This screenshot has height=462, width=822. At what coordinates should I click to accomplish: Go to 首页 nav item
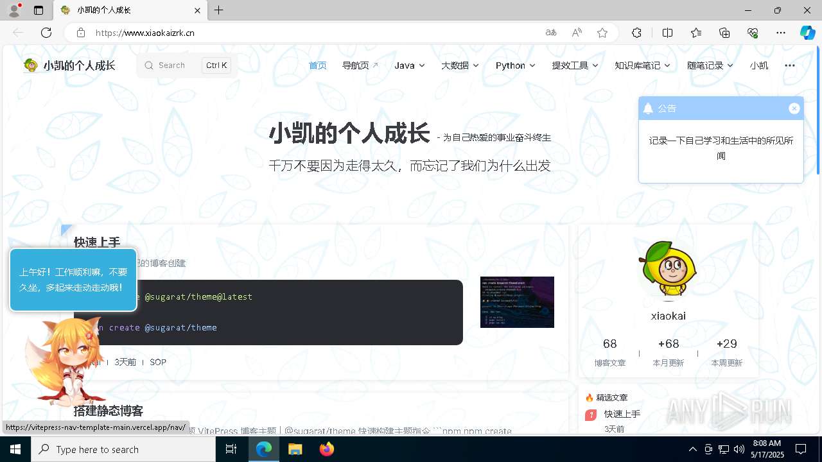coord(317,65)
